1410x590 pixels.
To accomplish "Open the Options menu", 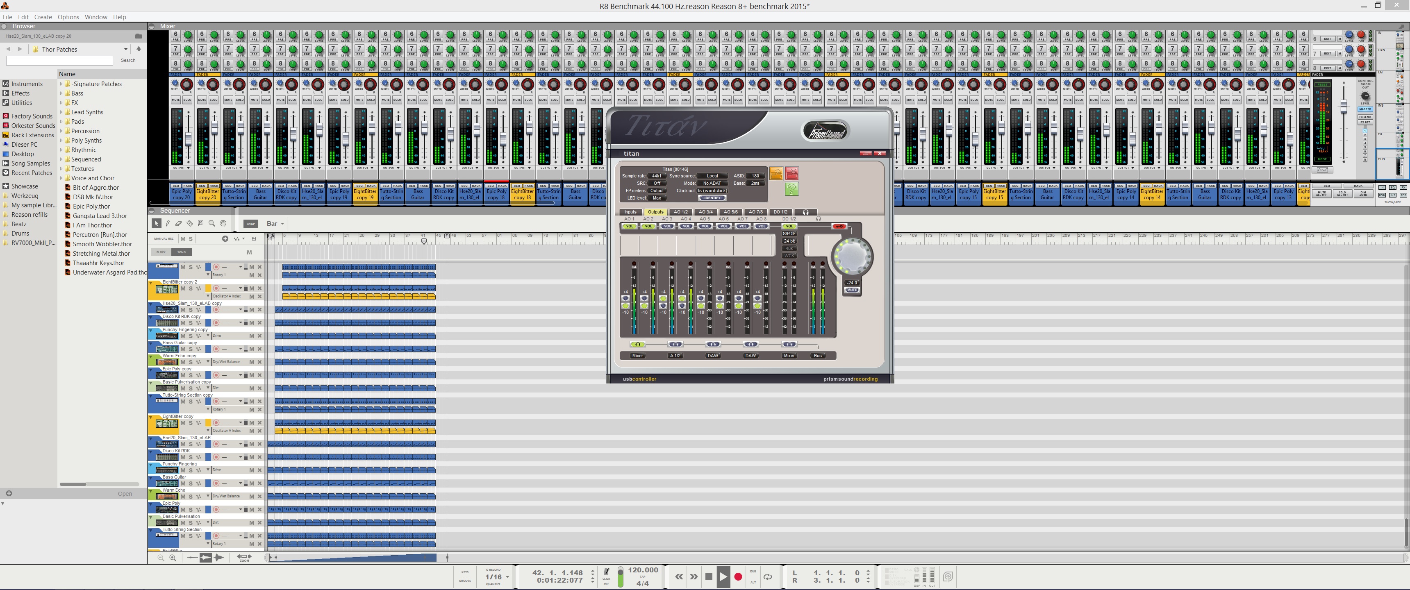I will coord(68,17).
